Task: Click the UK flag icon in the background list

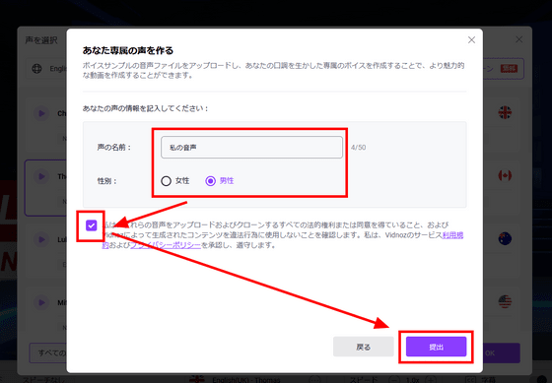Action: coord(505,112)
